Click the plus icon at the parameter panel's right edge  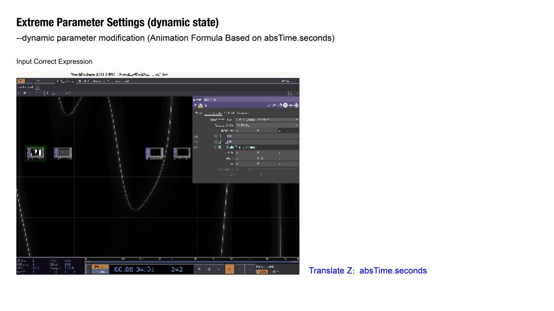pyautogui.click(x=296, y=105)
